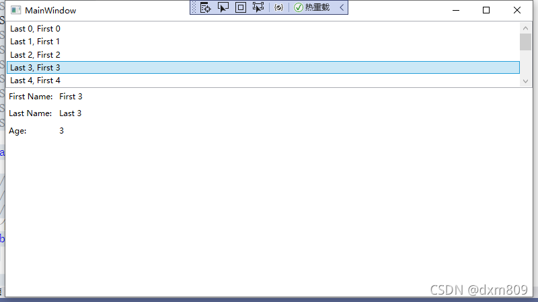Click the list scrollbar down arrow
The width and height of the screenshot is (538, 302).
[525, 81]
